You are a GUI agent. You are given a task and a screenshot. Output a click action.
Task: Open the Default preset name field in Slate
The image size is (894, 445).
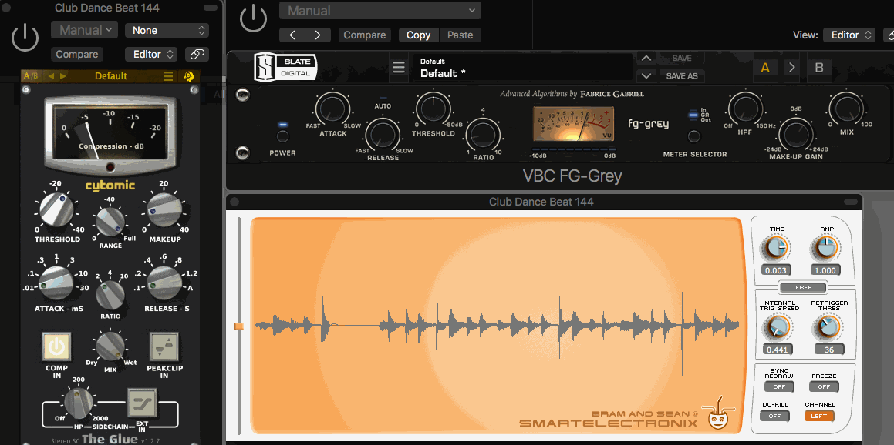[x=523, y=67]
